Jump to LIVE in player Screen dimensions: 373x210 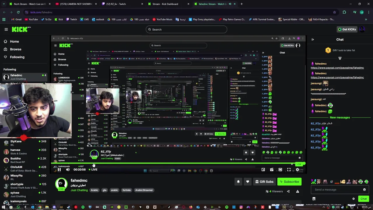(93, 169)
